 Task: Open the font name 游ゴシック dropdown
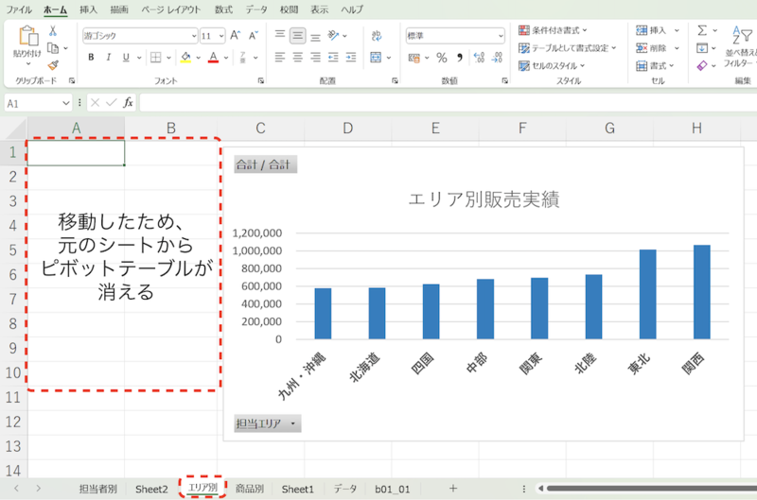coord(194,36)
